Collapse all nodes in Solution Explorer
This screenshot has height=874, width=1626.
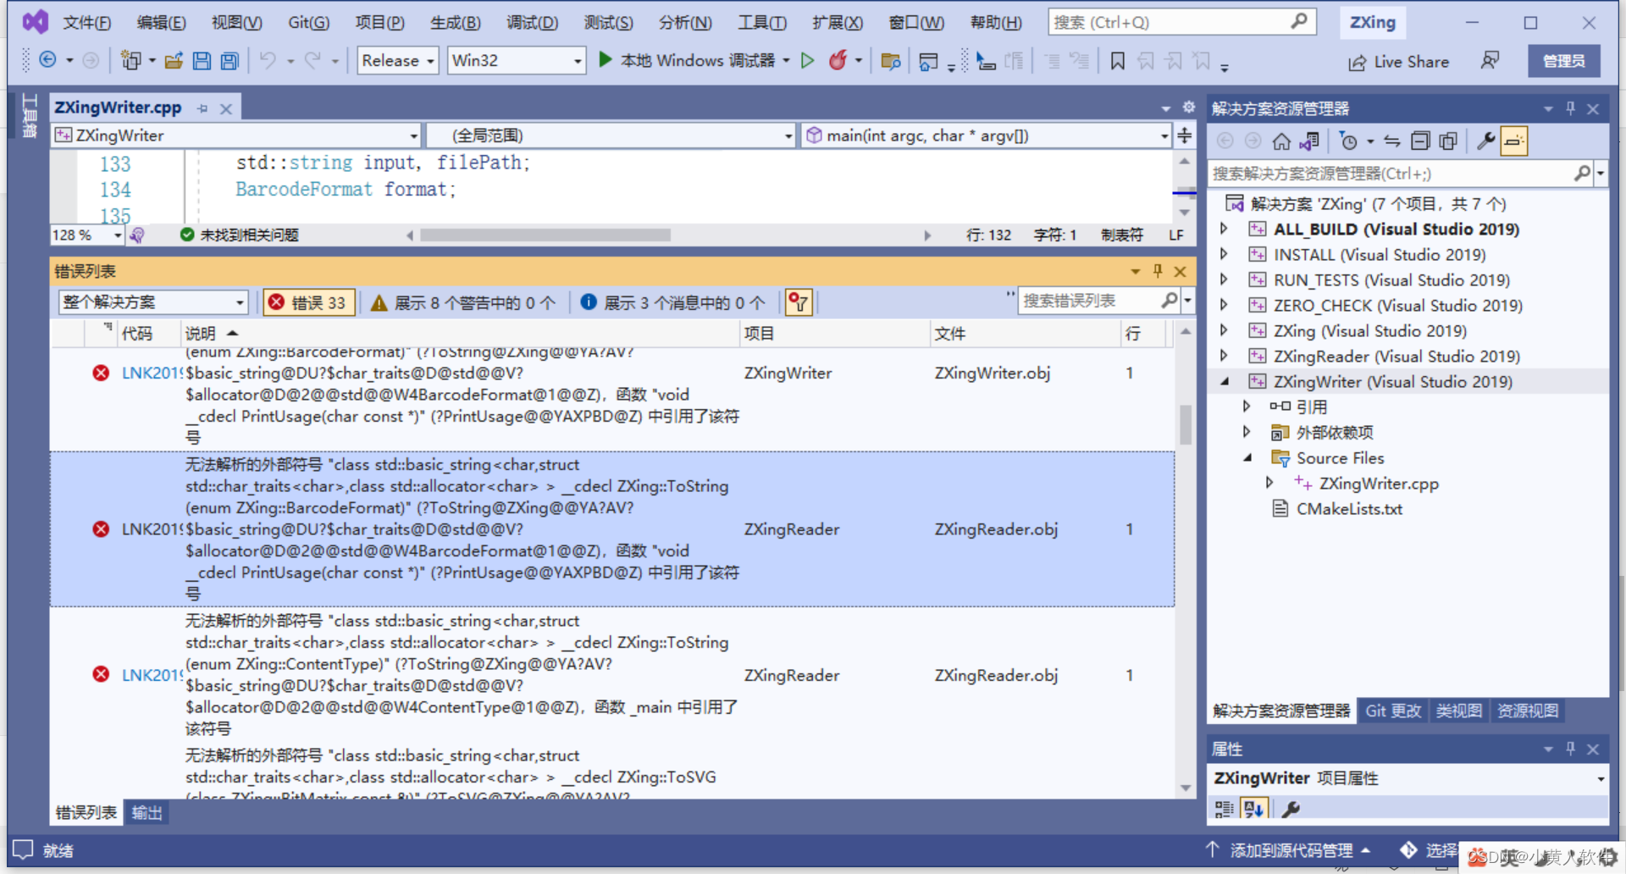click(1421, 141)
